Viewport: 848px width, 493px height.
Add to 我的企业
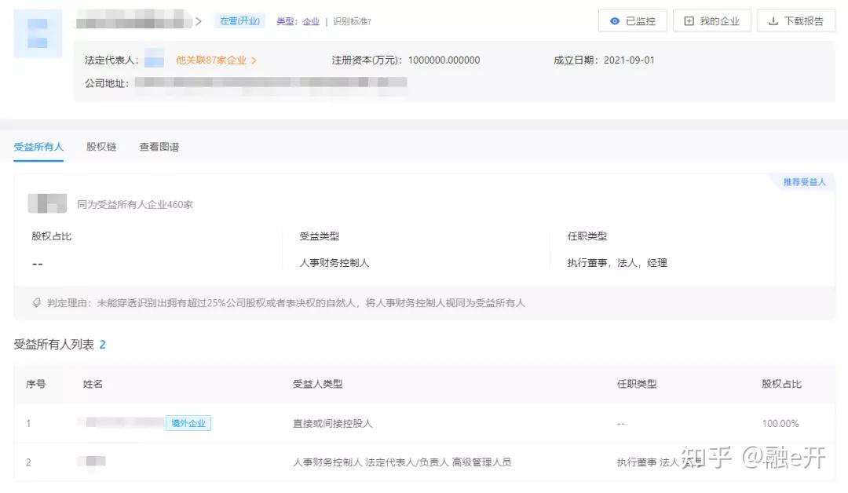pos(711,21)
